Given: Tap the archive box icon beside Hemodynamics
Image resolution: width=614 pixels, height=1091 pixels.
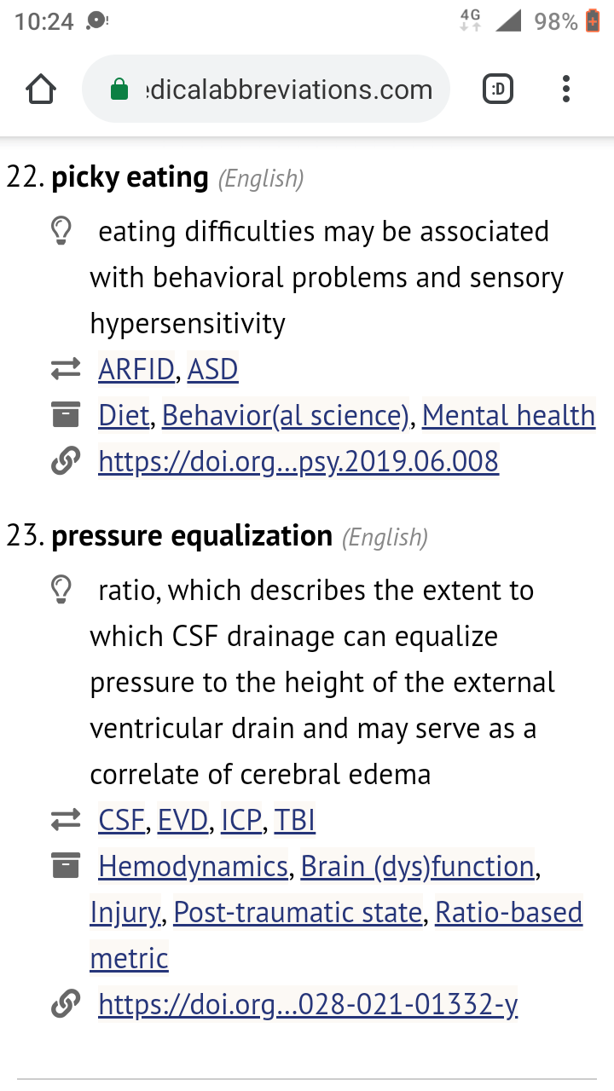Looking at the screenshot, I should click(65, 867).
